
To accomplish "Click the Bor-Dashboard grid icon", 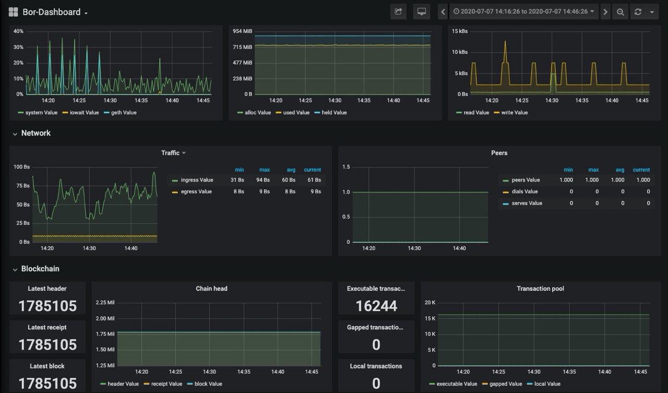I will (x=14, y=12).
